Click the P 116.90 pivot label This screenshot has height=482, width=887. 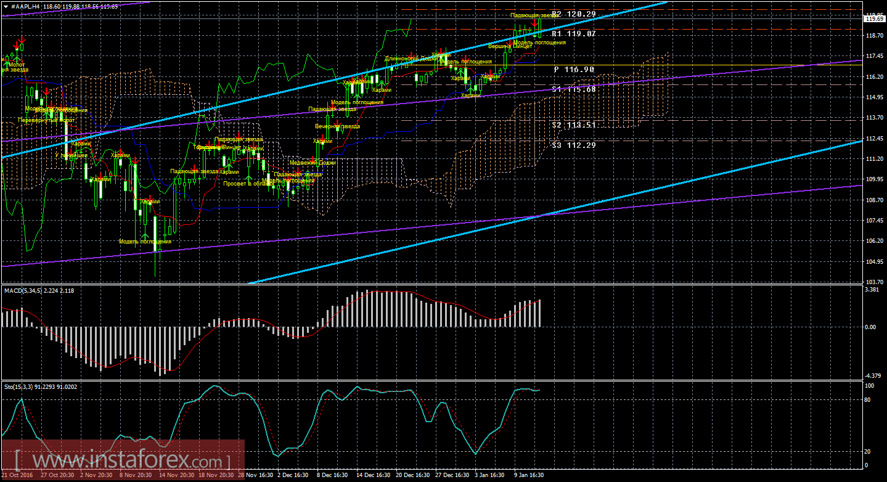coord(573,70)
